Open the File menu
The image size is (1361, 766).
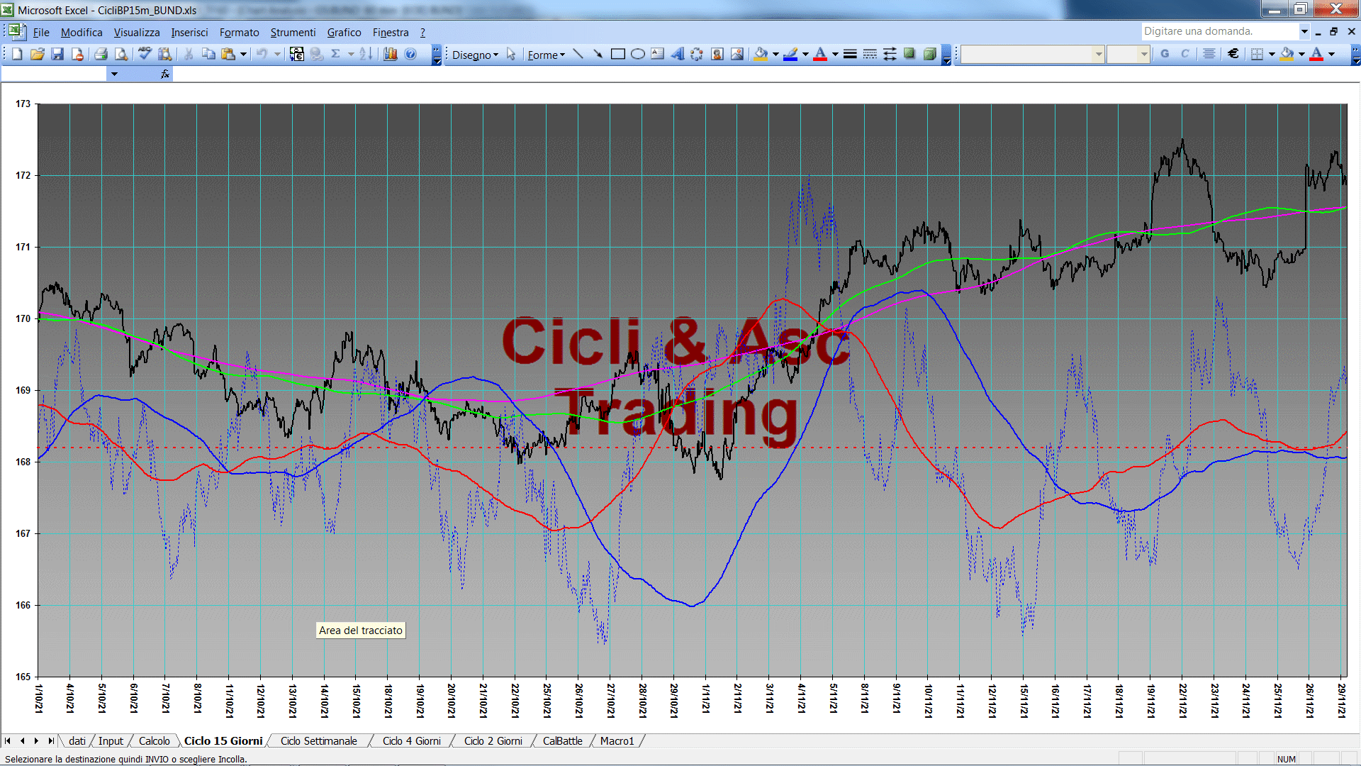coord(41,33)
